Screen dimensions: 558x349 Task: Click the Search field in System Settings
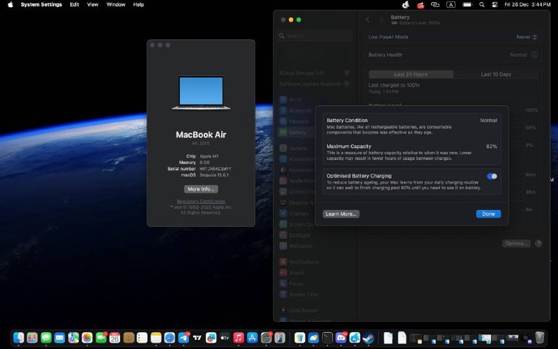coord(315,36)
